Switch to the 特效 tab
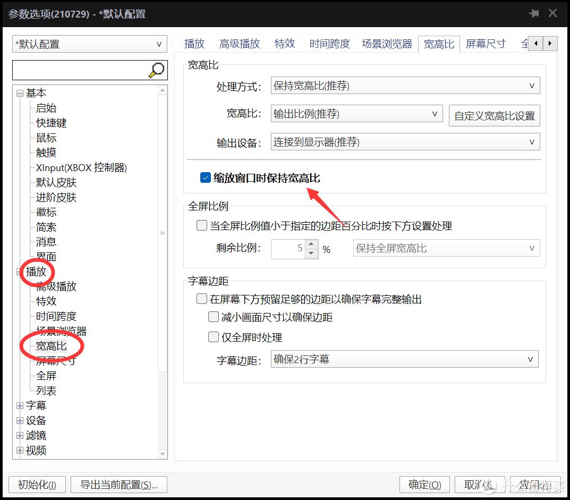 coord(285,44)
